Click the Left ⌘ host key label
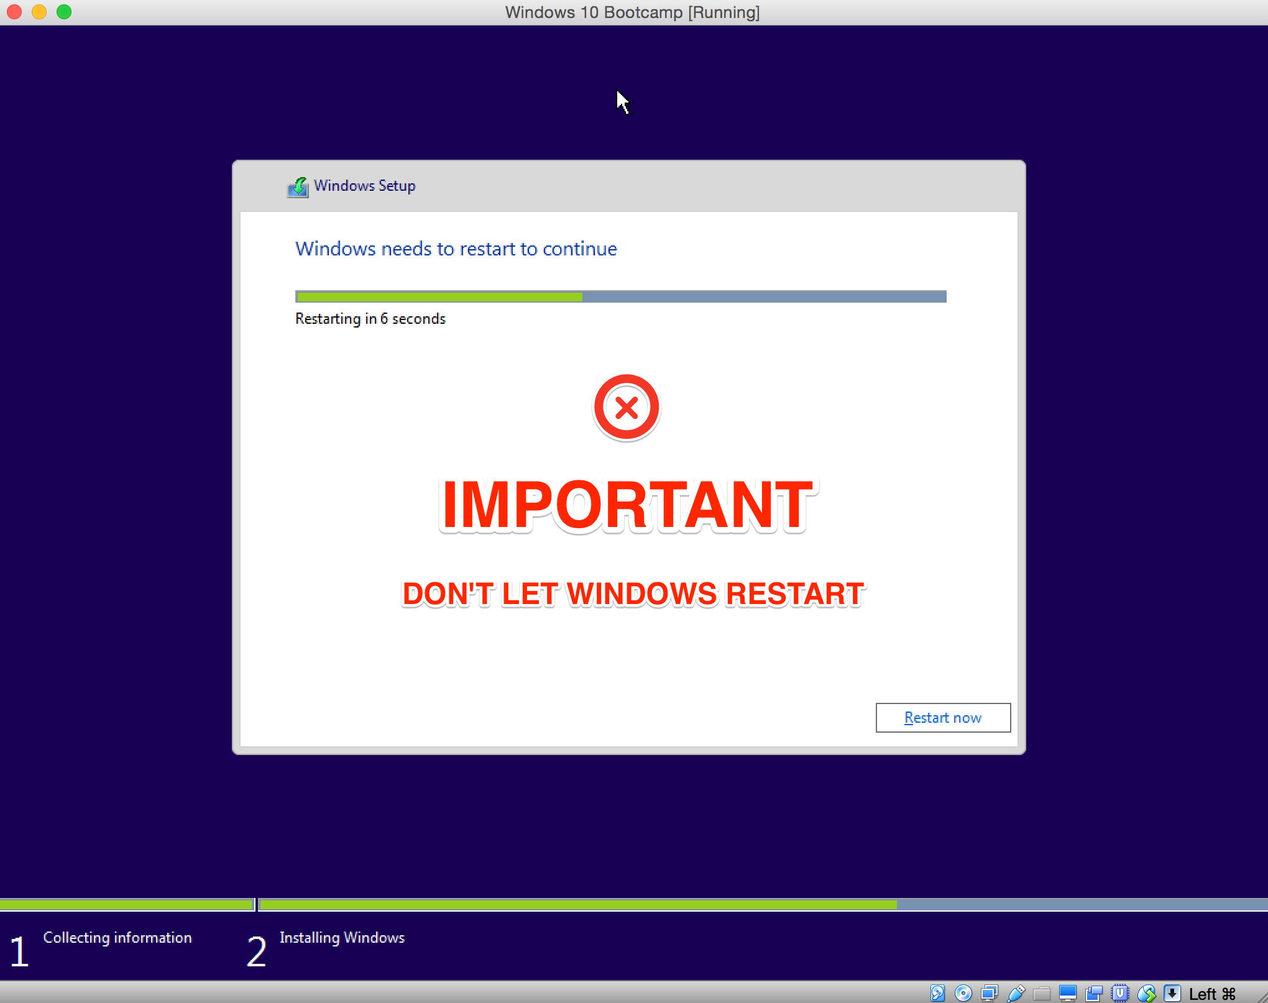Screen dimensions: 1268x1003 (1212, 994)
